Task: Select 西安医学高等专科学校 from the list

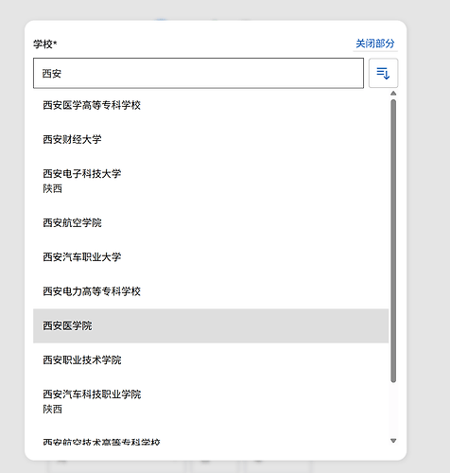Action: (211, 105)
